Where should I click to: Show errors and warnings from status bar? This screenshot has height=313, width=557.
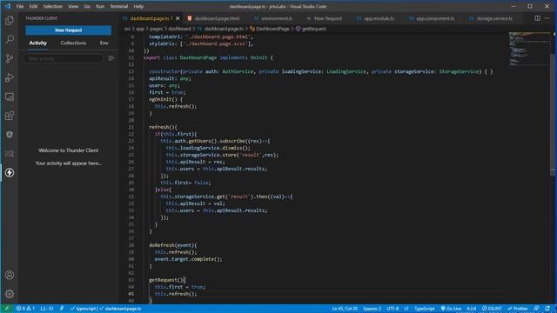coord(25,309)
